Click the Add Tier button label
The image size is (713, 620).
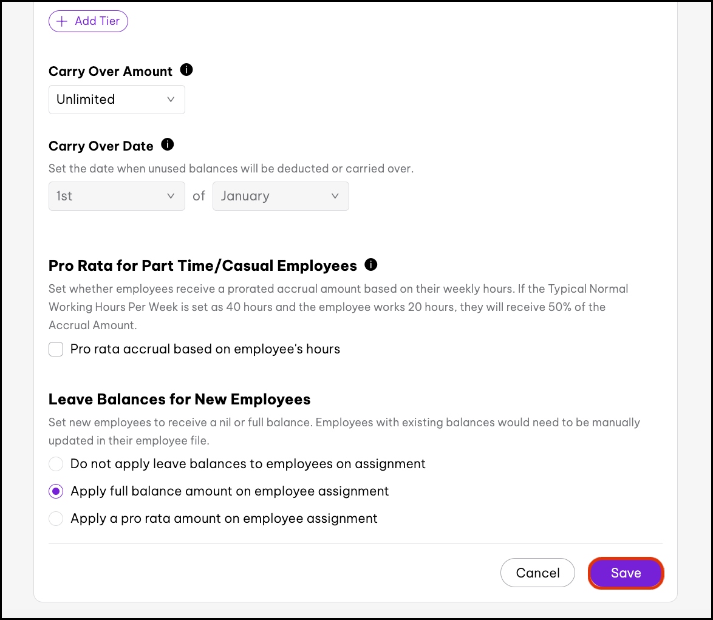(x=97, y=21)
